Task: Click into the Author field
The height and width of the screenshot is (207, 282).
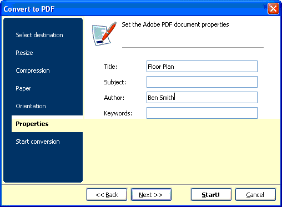Action: pos(202,97)
